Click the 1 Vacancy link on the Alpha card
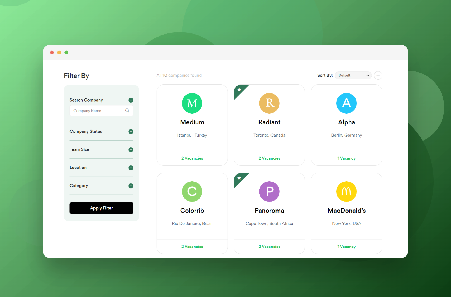451x297 pixels. click(346, 158)
